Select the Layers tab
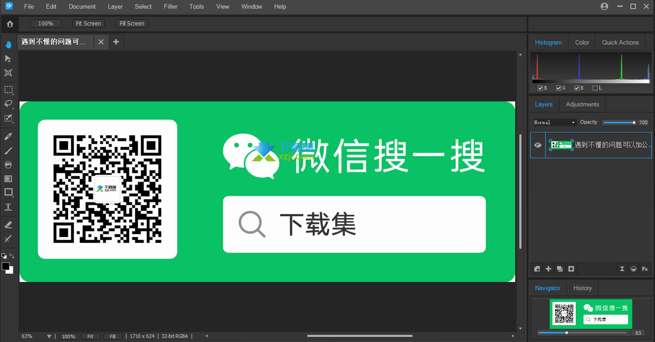Screen dimensions: 655x342 (544, 104)
